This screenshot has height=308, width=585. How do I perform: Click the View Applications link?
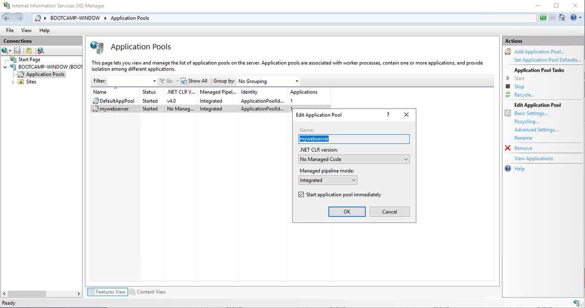(533, 159)
